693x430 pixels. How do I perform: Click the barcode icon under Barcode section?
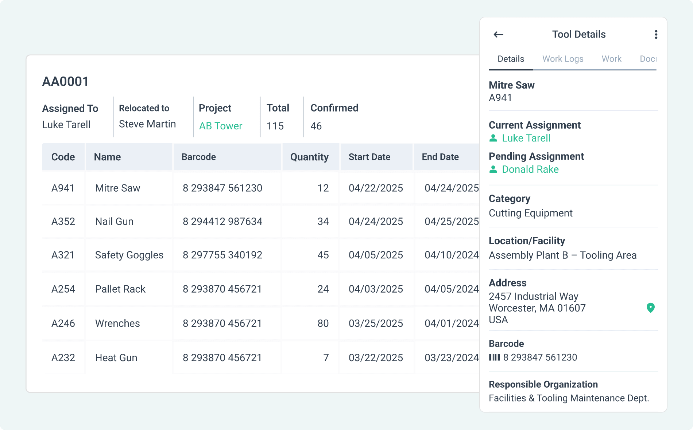(494, 357)
